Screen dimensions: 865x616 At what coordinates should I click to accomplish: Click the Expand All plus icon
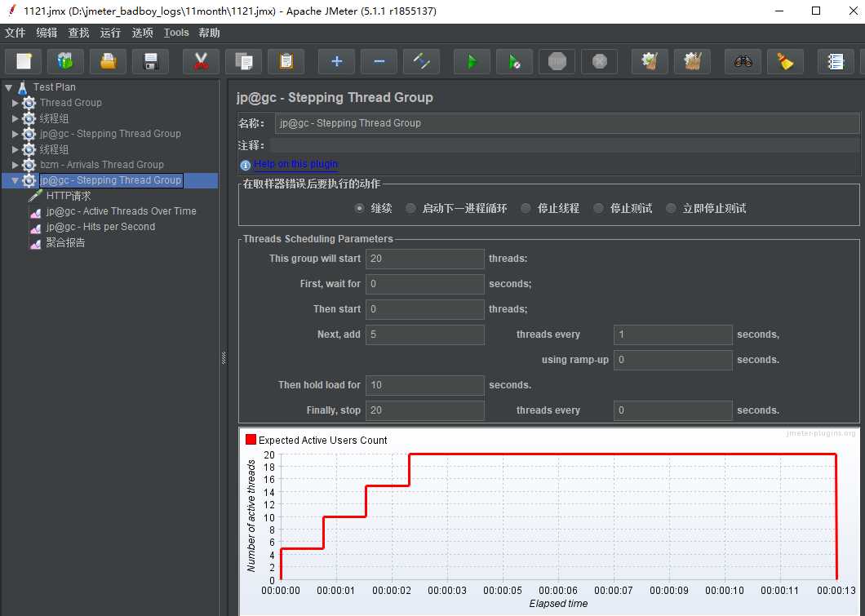[336, 61]
